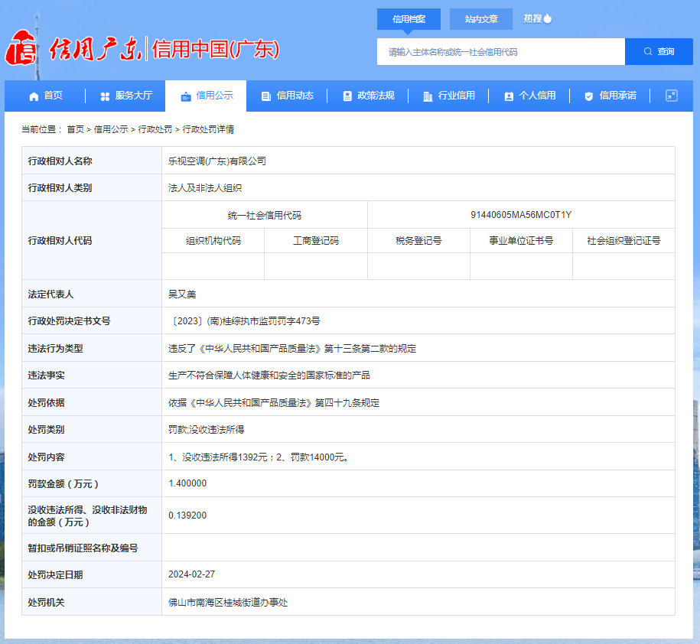Click the collapse icon at navigation bar end
This screenshot has height=644, width=700.
click(x=672, y=96)
